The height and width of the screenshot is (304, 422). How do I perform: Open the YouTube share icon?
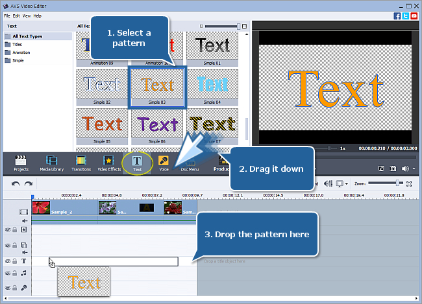(414, 16)
